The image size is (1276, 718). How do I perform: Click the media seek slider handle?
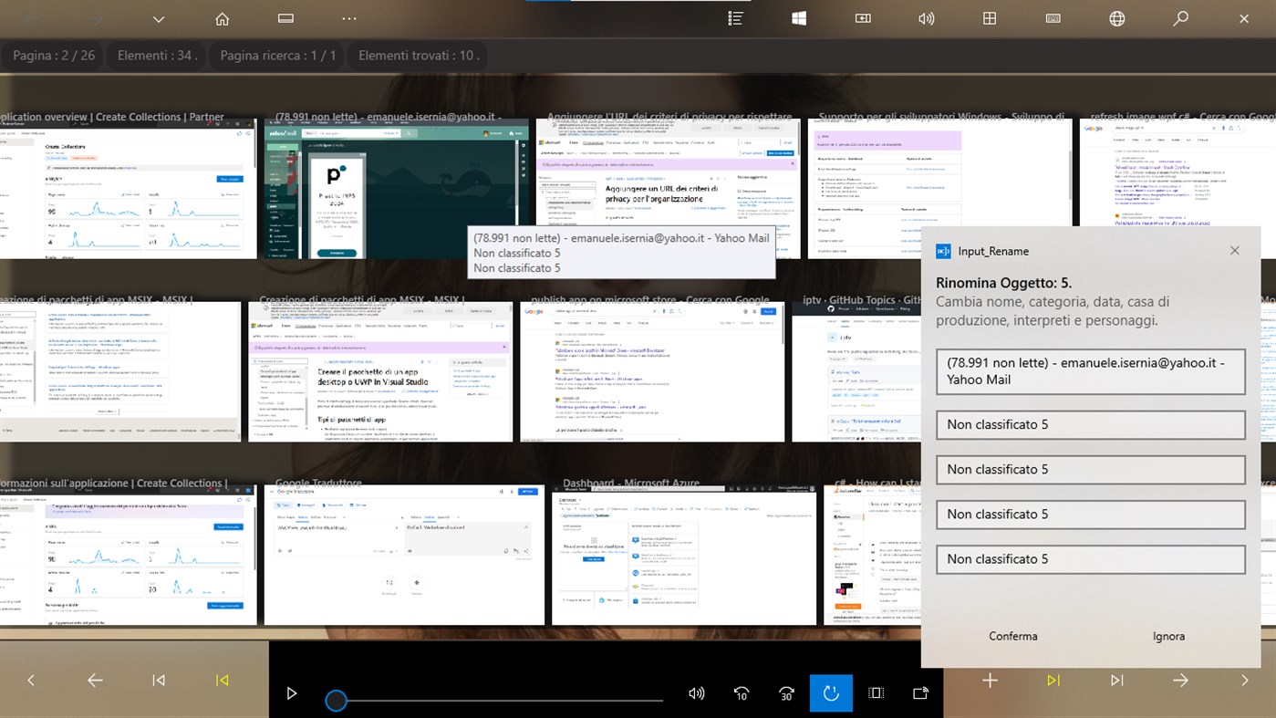(336, 700)
